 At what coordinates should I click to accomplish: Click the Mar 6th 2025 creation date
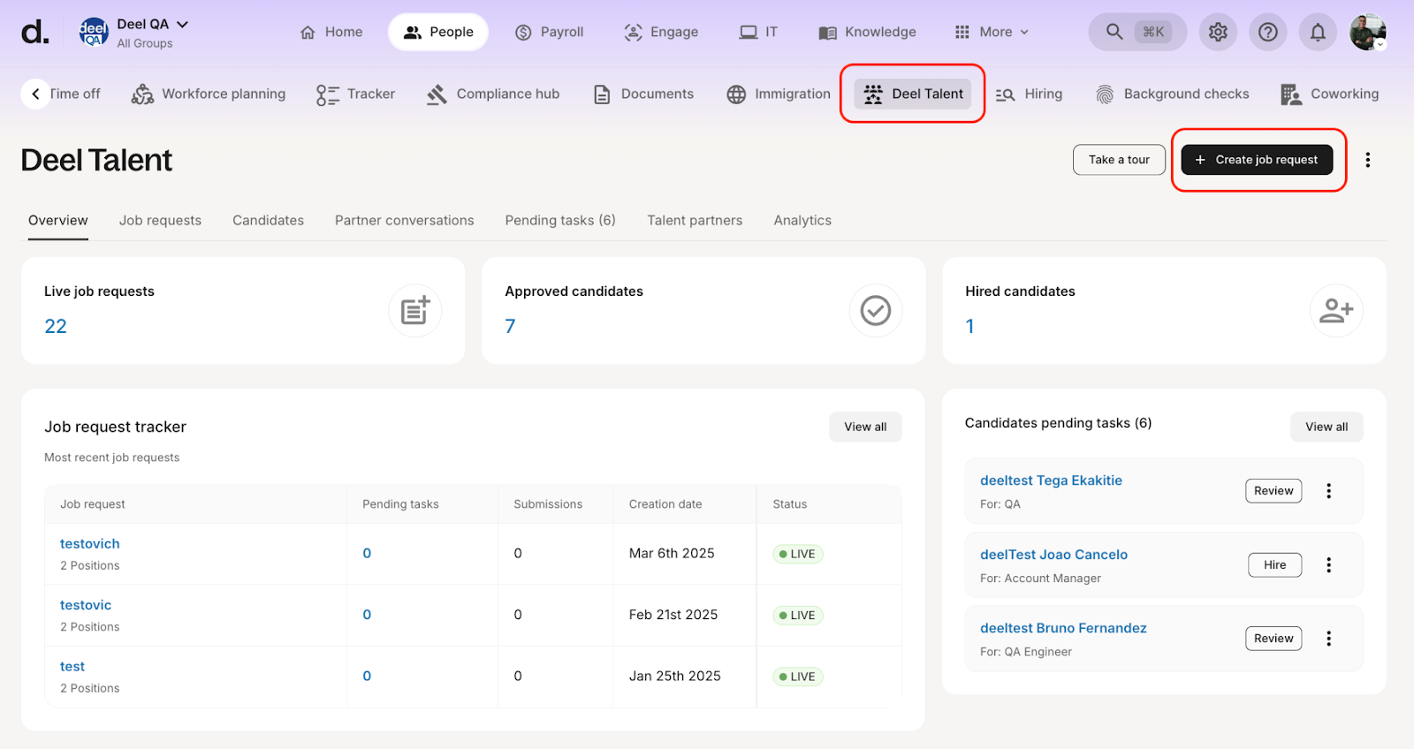click(672, 554)
